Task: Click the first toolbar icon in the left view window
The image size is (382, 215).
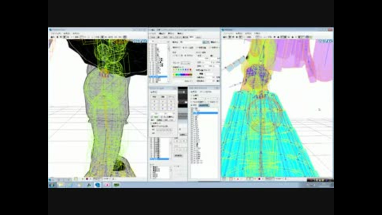Action: (x=52, y=37)
